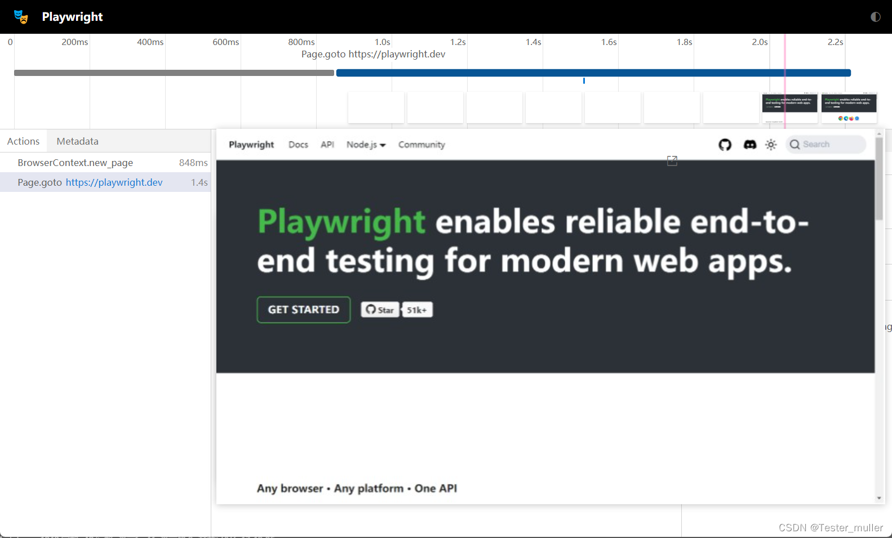This screenshot has width=892, height=538.
Task: Open the Docs menu item in the snapshot
Action: tap(298, 145)
